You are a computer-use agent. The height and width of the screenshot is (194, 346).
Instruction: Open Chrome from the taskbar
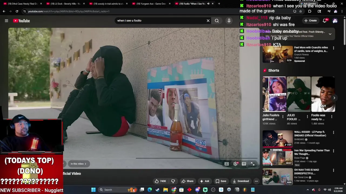coord(174,190)
